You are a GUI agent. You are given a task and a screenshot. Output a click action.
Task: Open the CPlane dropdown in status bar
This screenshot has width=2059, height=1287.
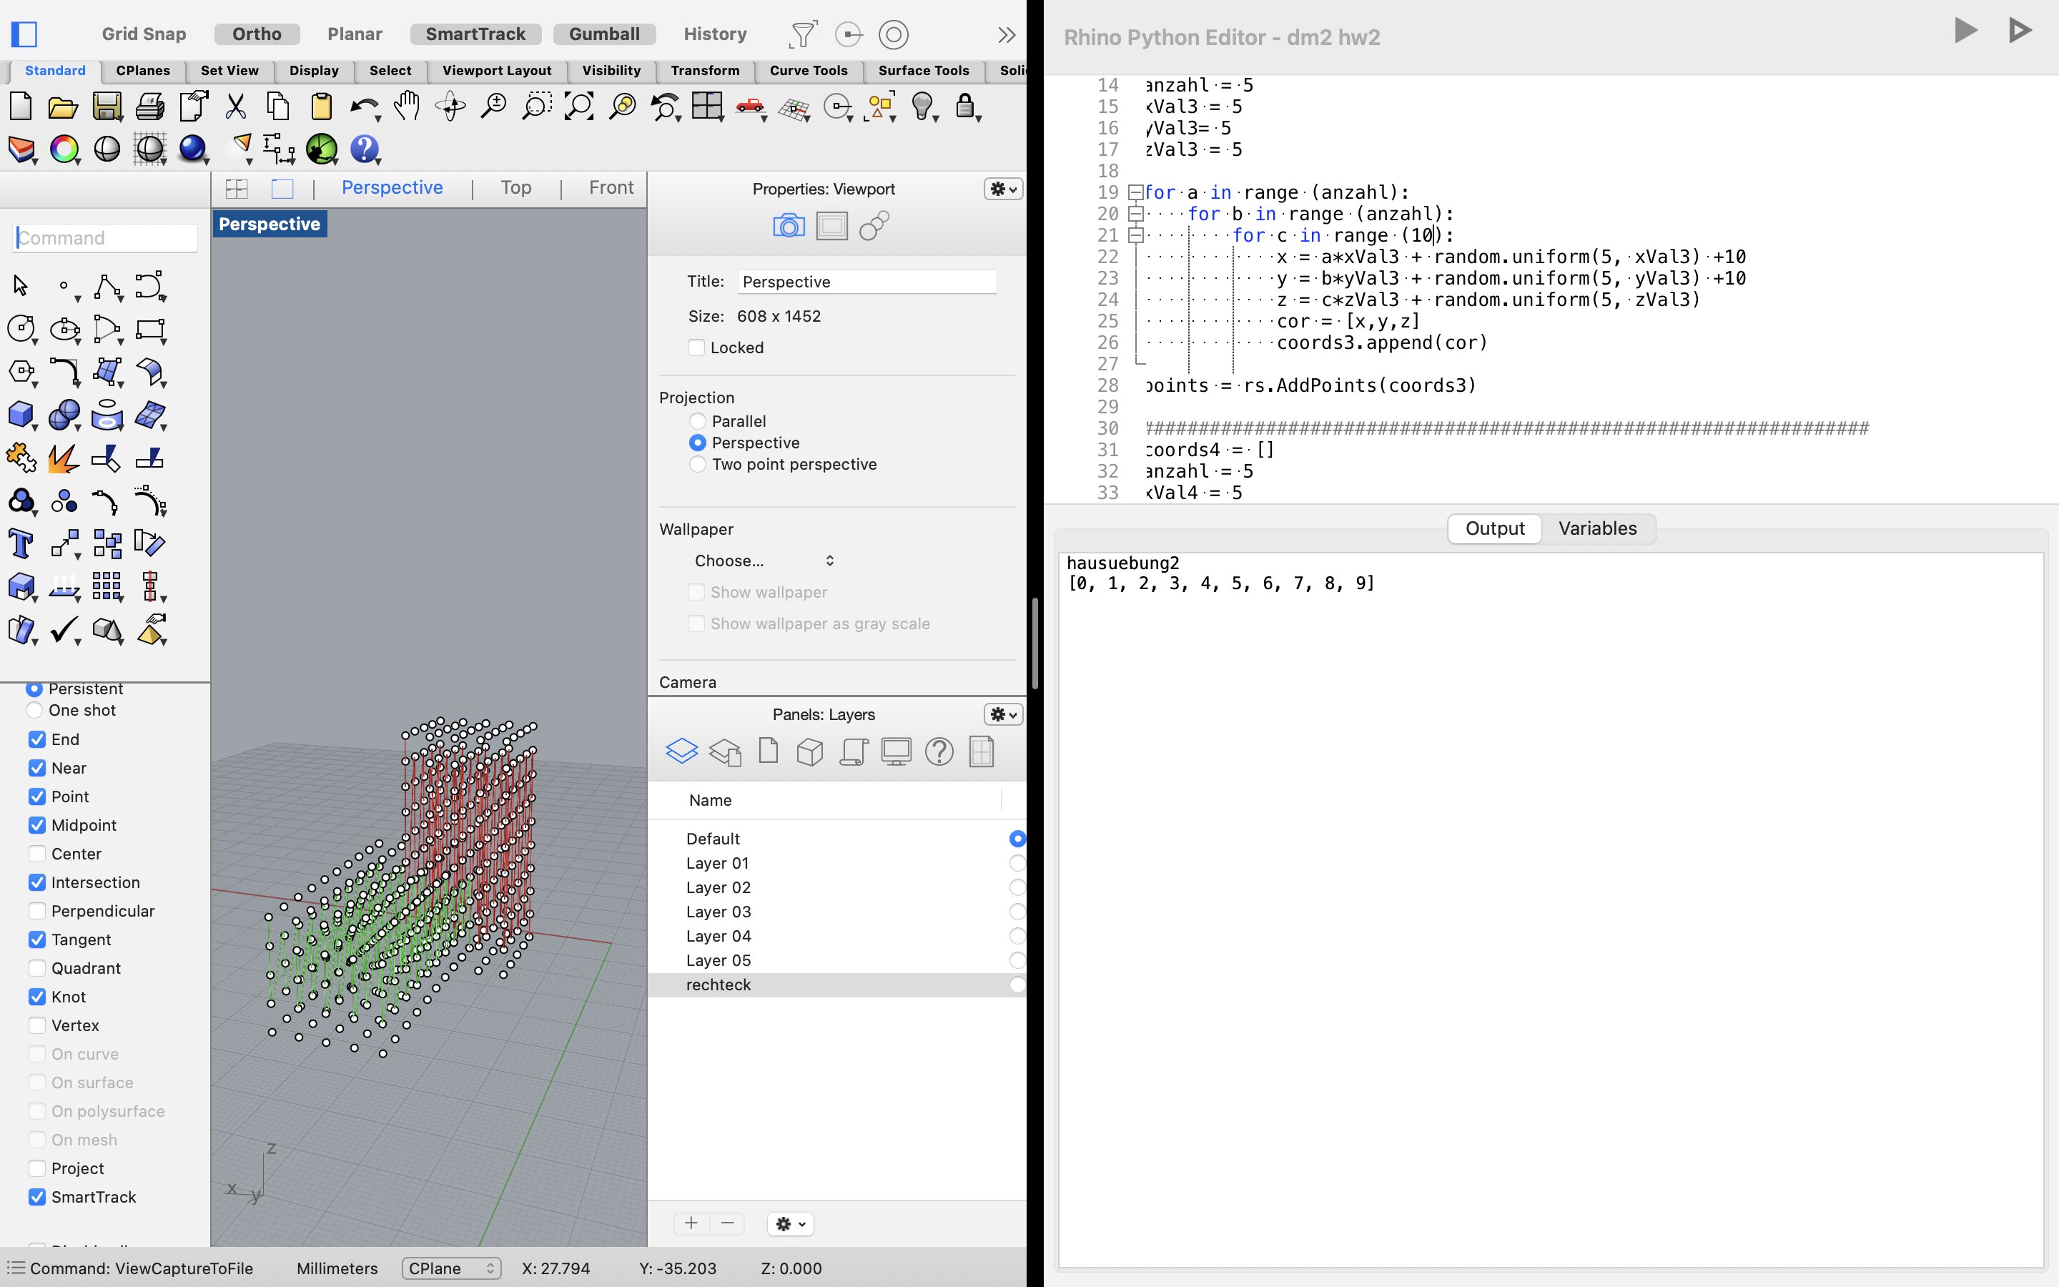(x=451, y=1268)
